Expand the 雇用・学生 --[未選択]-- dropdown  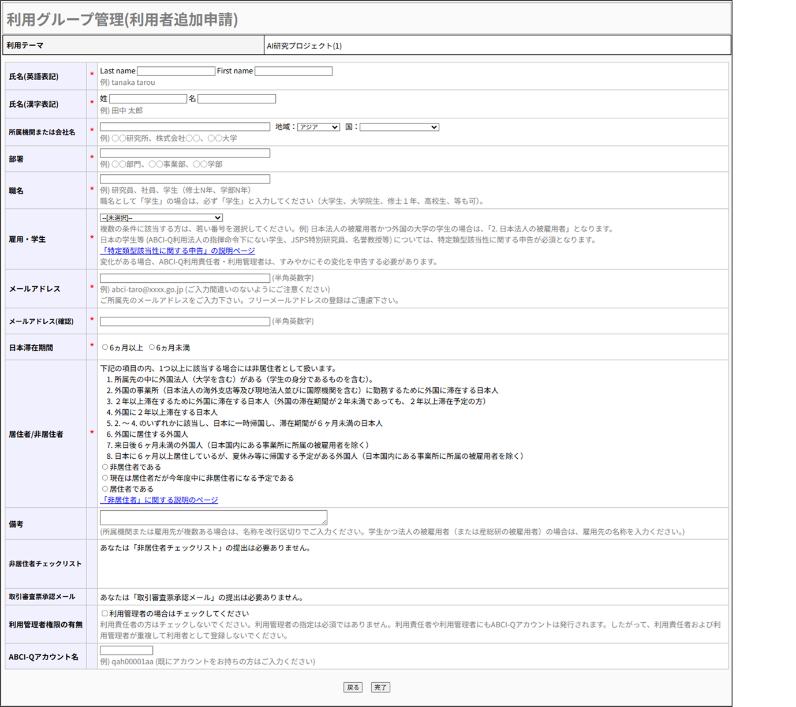(x=161, y=218)
